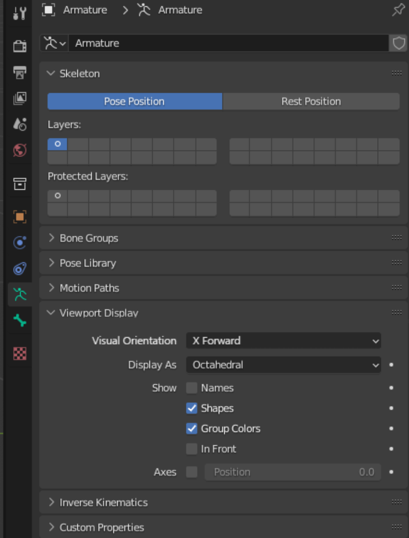The image size is (409, 538).
Task: Disable the Shapes checkbox
Action: [192, 408]
